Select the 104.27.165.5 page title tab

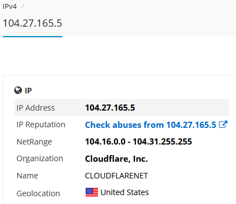tap(32, 23)
